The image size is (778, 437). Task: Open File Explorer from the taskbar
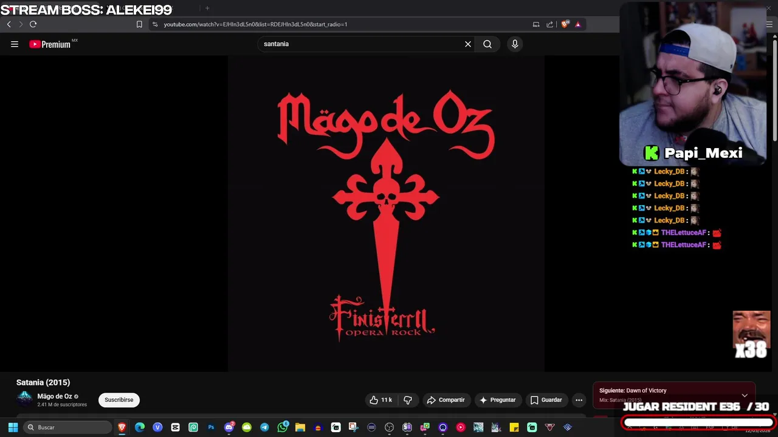(x=300, y=427)
